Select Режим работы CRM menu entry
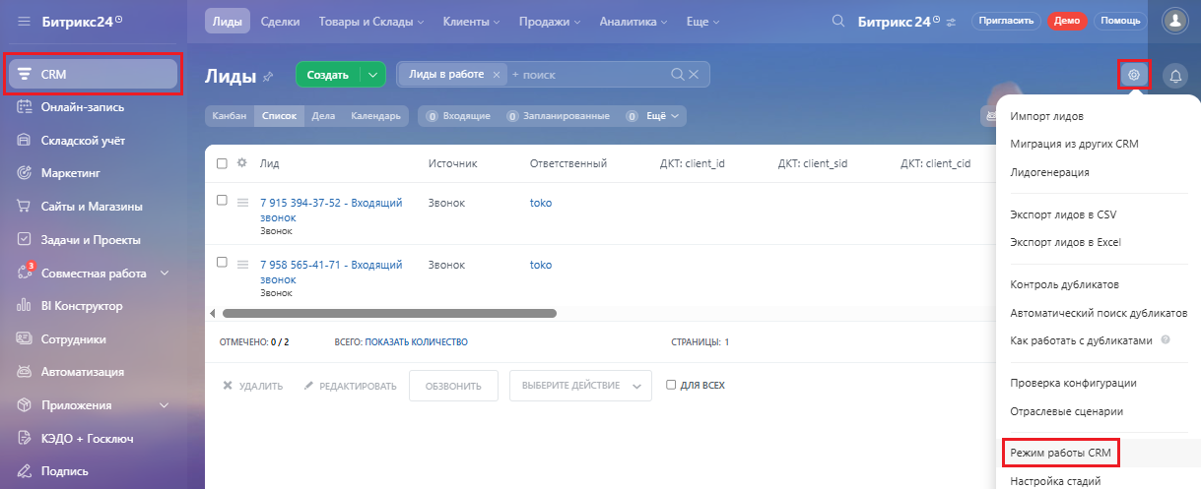This screenshot has width=1201, height=489. coord(1060,453)
